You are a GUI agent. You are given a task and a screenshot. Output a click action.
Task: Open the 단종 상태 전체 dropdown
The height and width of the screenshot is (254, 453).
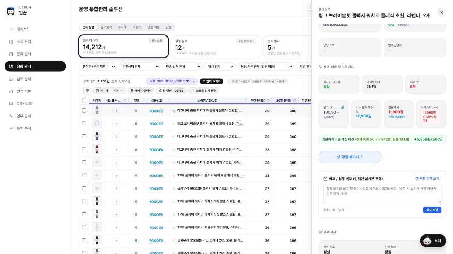[x=182, y=67]
